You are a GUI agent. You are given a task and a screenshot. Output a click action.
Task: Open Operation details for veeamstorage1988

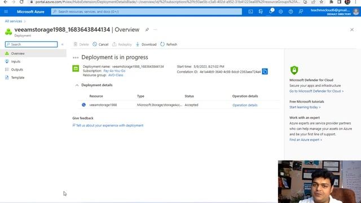pyautogui.click(x=245, y=105)
